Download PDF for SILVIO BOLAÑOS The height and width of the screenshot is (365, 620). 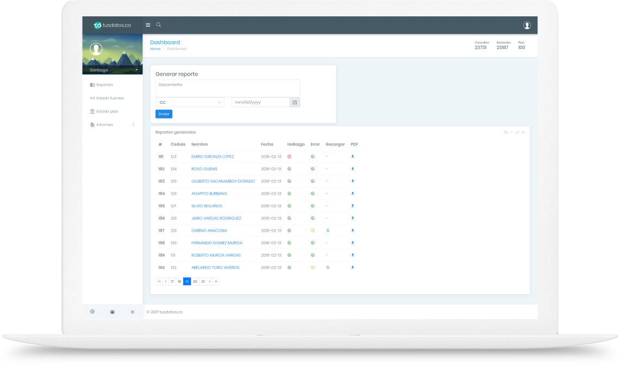(353, 206)
